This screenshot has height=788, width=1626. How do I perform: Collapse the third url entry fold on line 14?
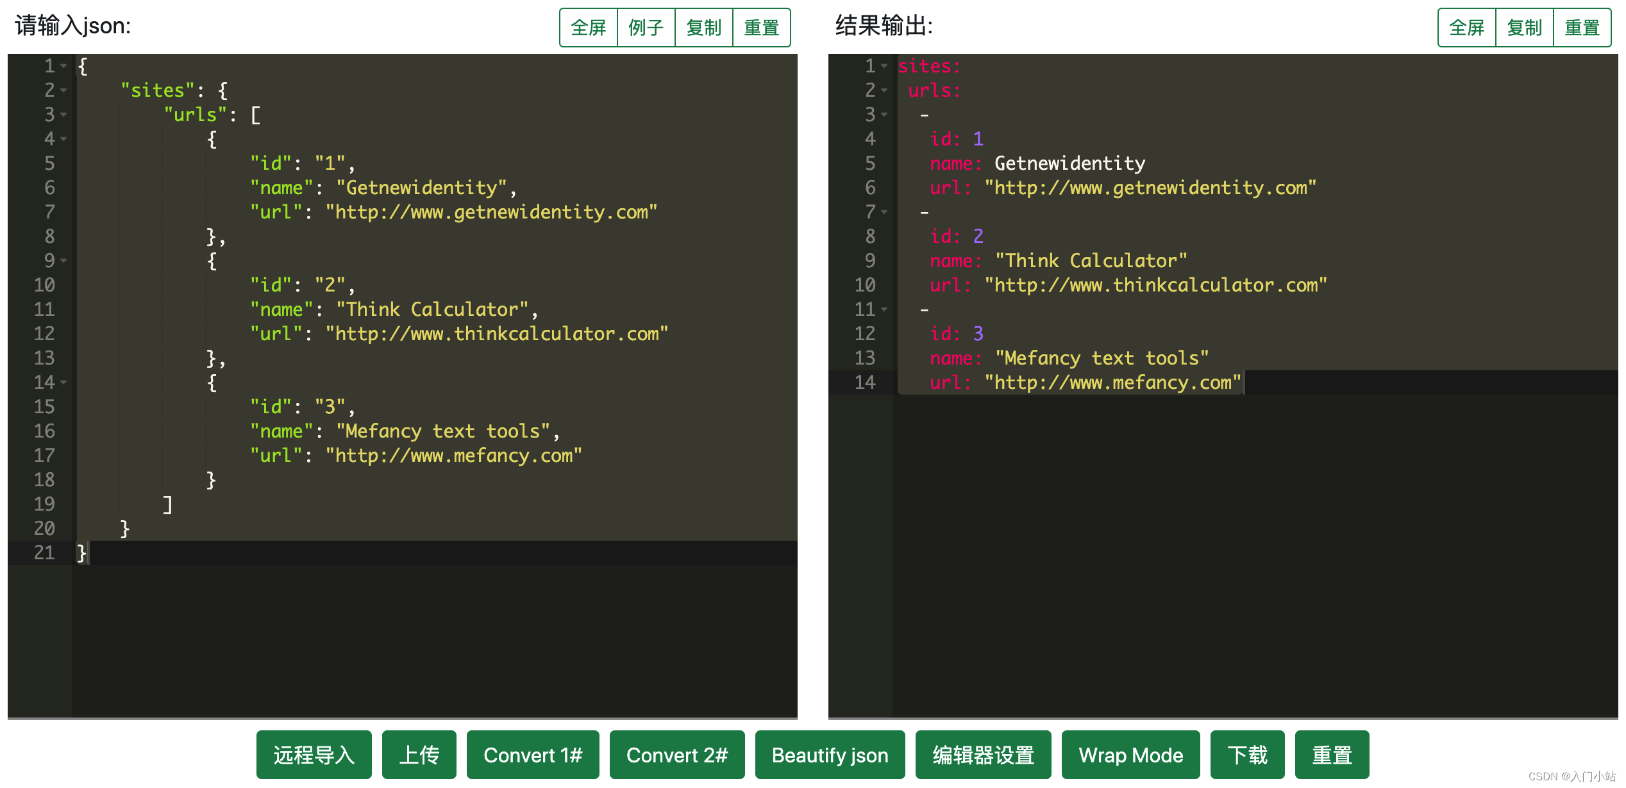63,382
